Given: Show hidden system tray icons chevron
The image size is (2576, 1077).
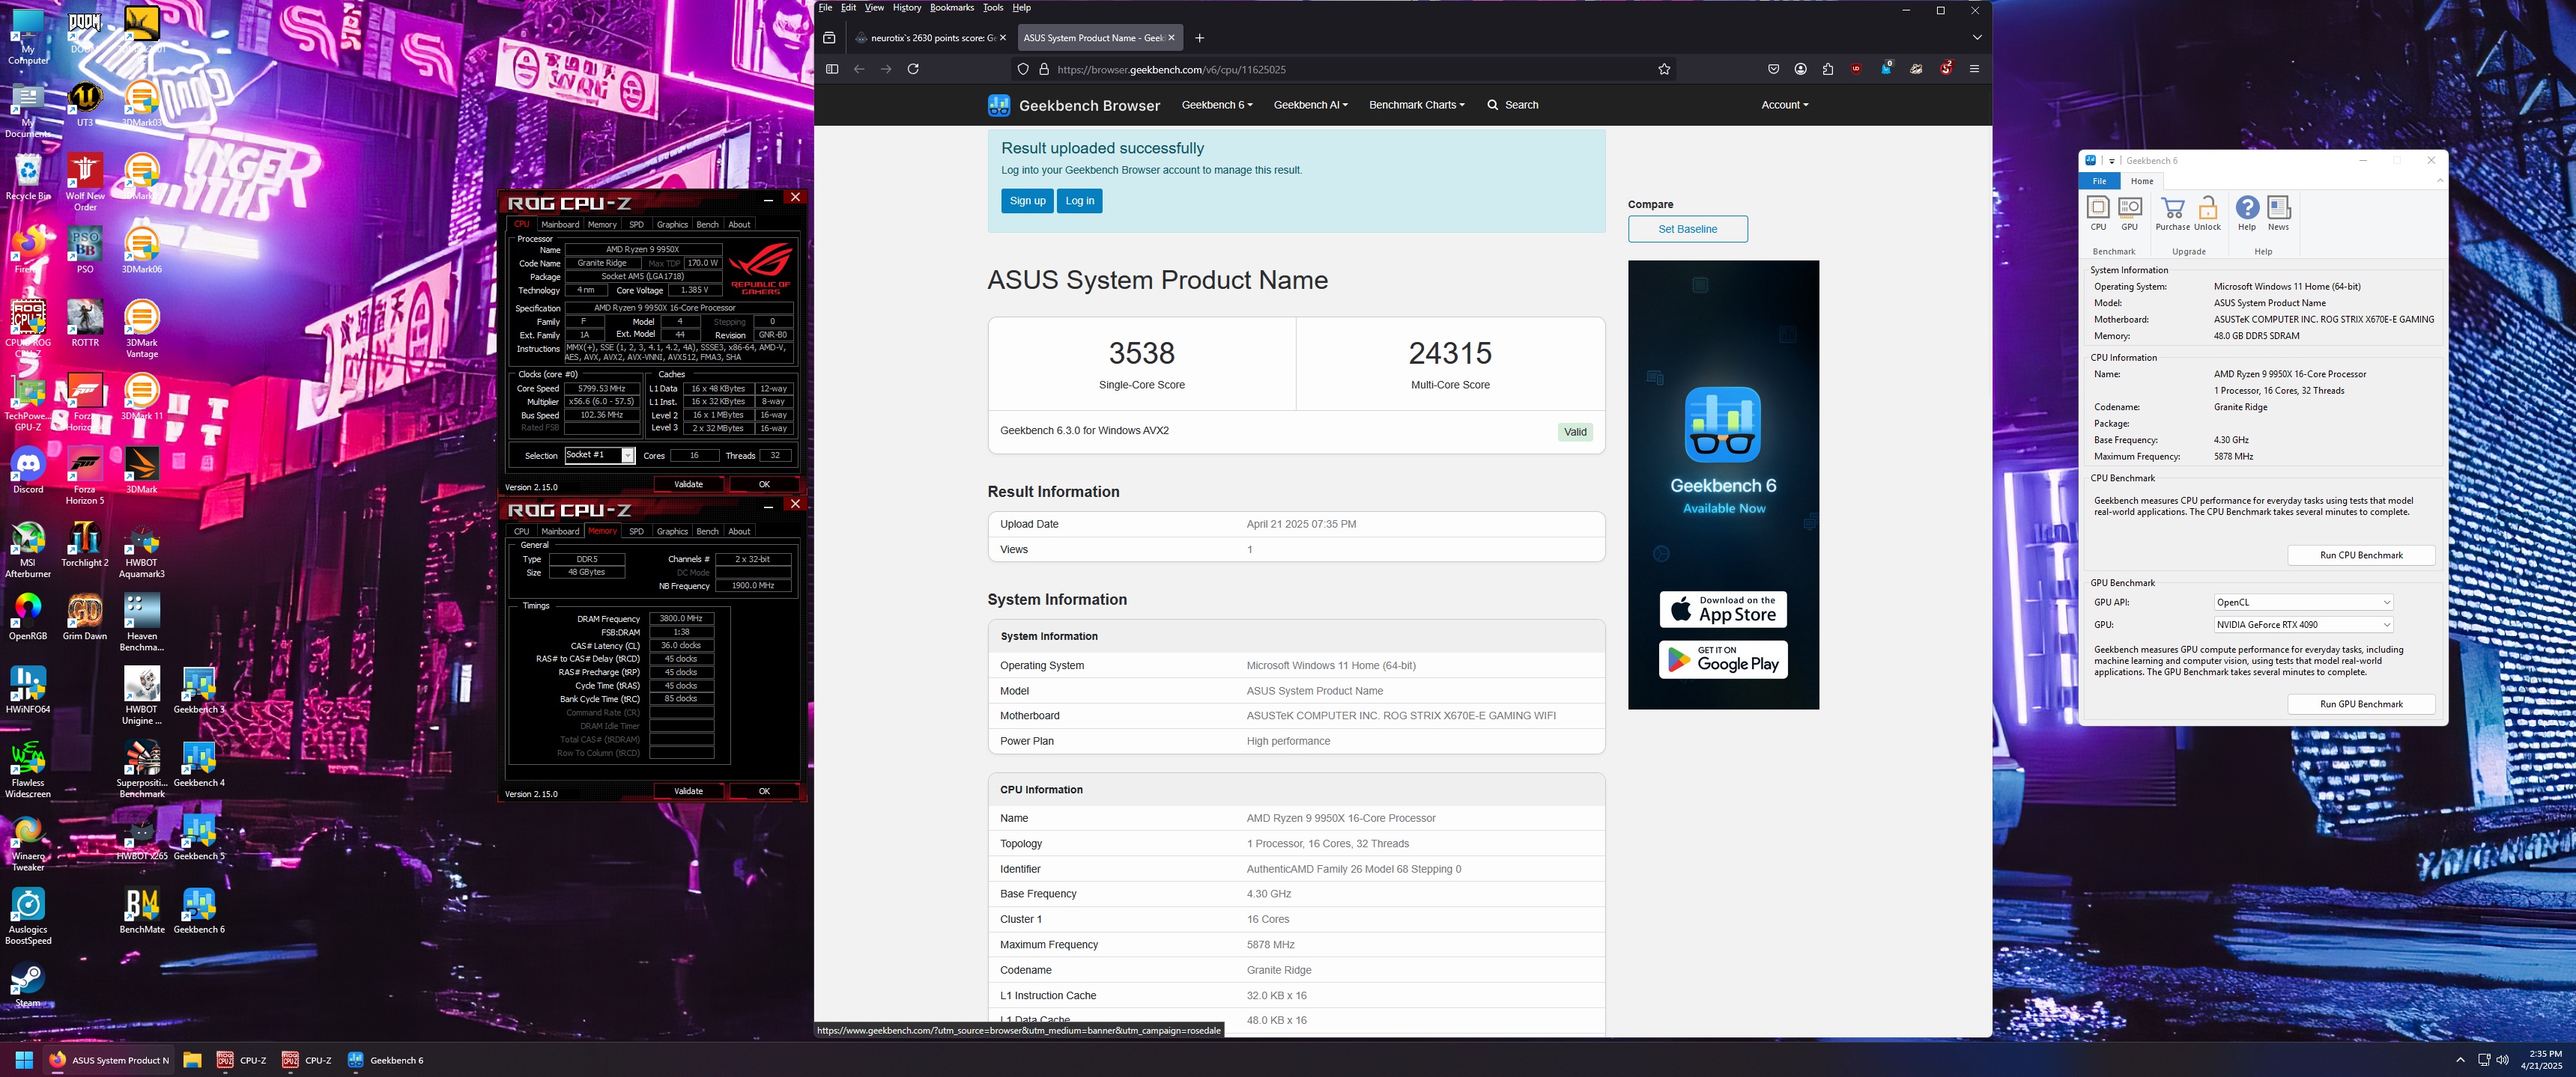Looking at the screenshot, I should click(2460, 1060).
